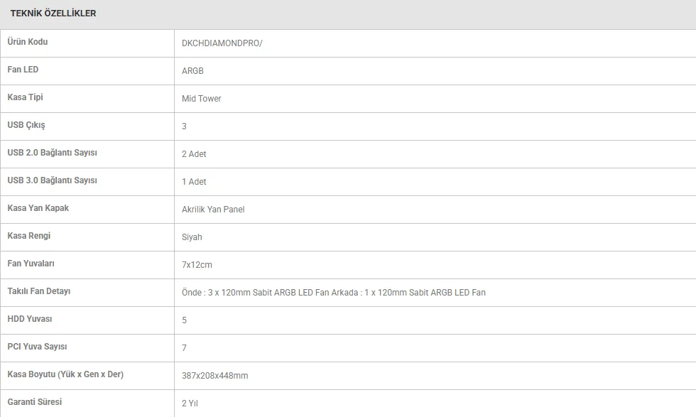Click the Akrilik Yan Panel value
This screenshot has height=417, width=696.
213,210
